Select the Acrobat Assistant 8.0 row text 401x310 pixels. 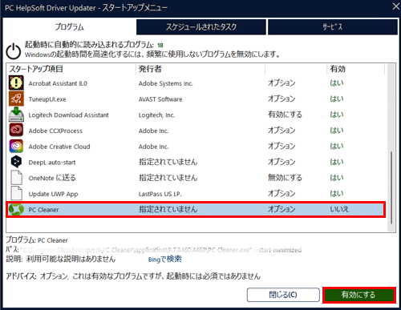tap(58, 83)
